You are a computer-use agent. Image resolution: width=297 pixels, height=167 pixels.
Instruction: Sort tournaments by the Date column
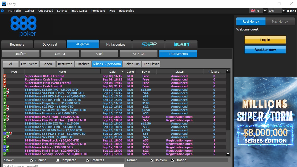coord(113,72)
